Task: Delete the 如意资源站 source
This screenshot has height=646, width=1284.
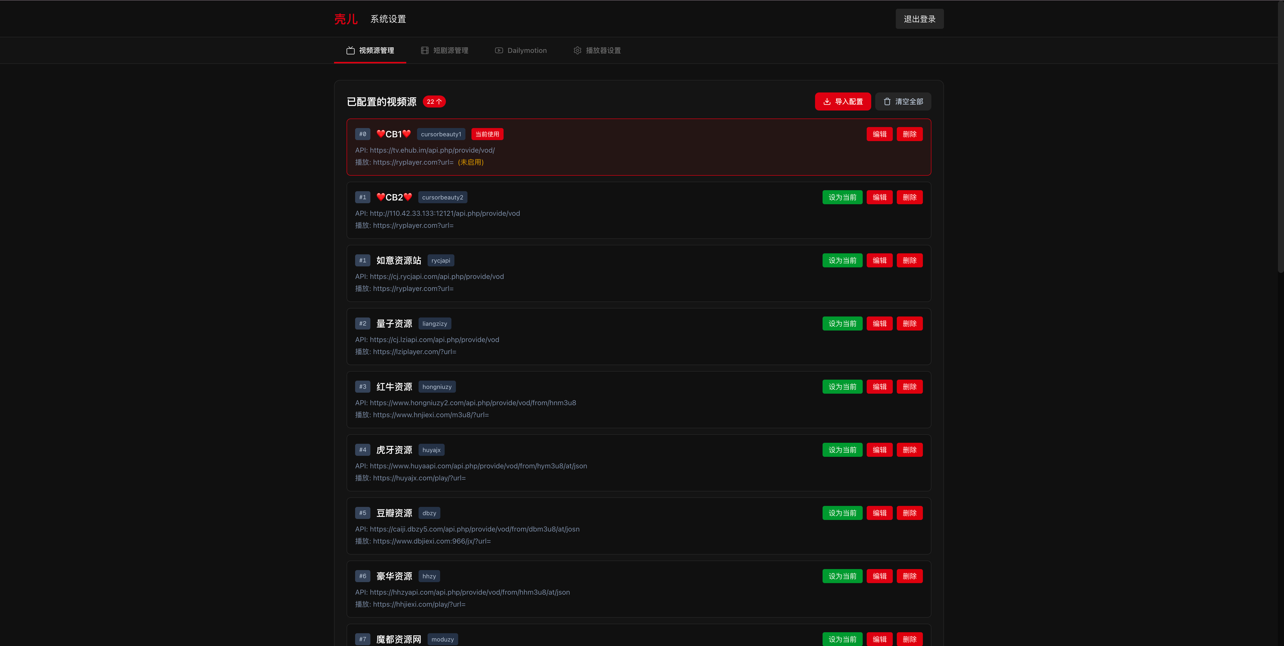Action: tap(909, 261)
